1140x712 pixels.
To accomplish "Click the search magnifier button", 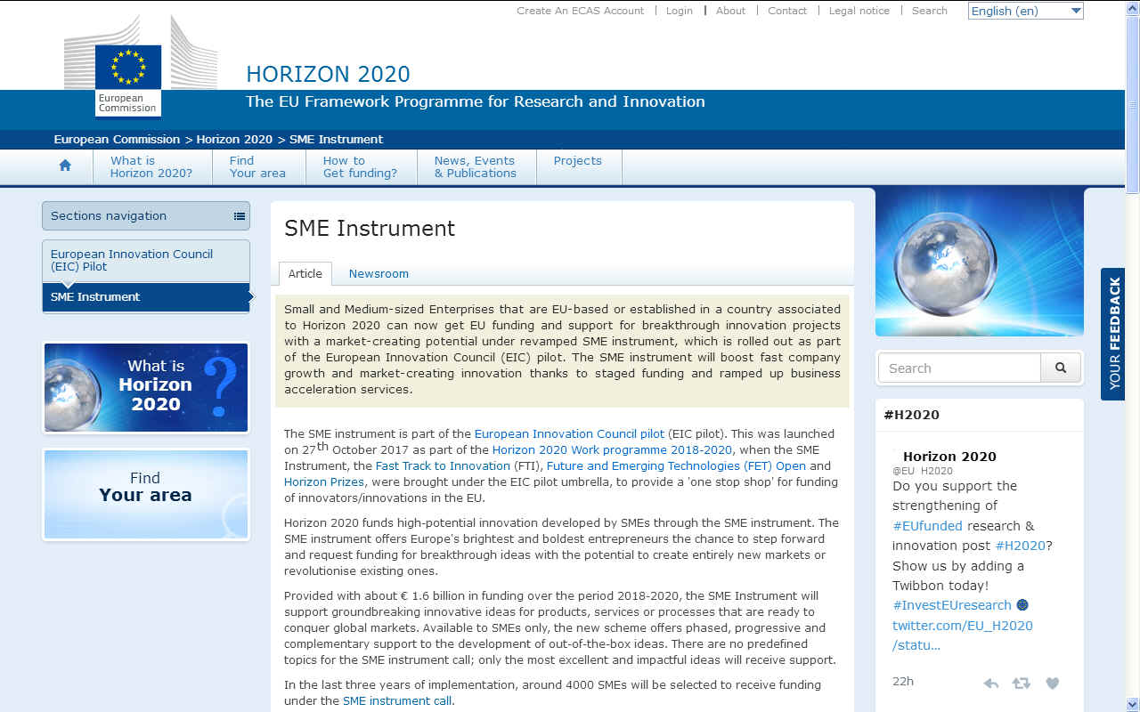I will (1061, 368).
